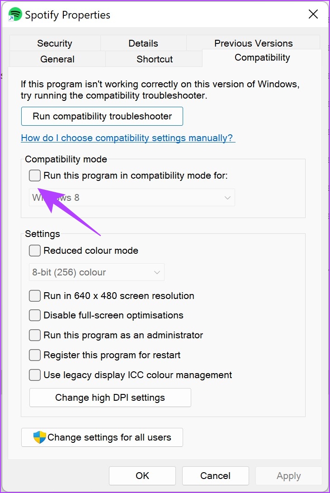The image size is (330, 493).
Task: Open the Details tab
Action: pyautogui.click(x=143, y=43)
